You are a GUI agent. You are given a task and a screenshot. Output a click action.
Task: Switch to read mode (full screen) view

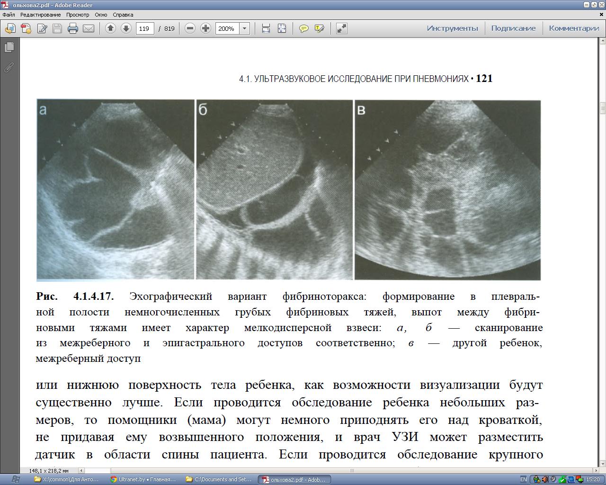coord(341,28)
